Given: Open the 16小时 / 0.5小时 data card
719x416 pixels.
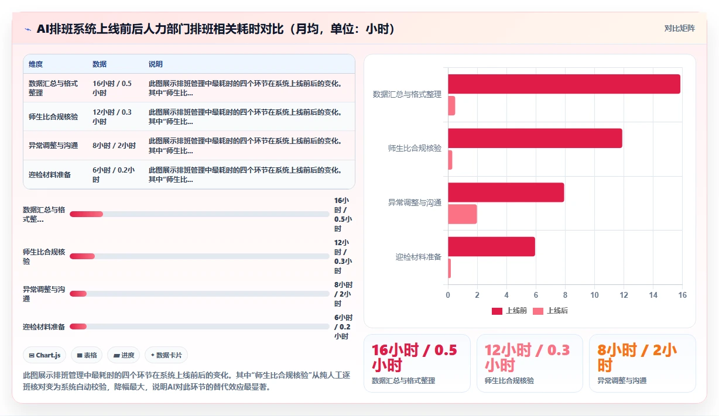Looking at the screenshot, I should [417, 363].
